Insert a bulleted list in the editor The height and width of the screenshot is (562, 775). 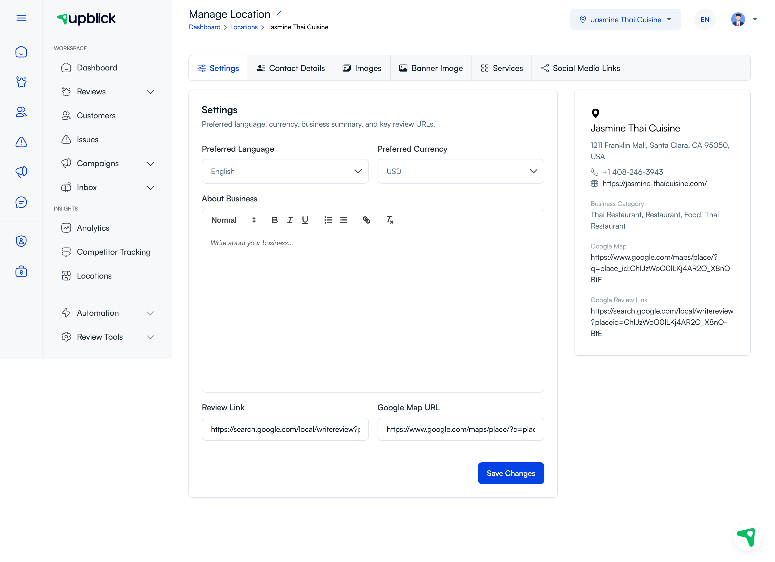coord(343,220)
